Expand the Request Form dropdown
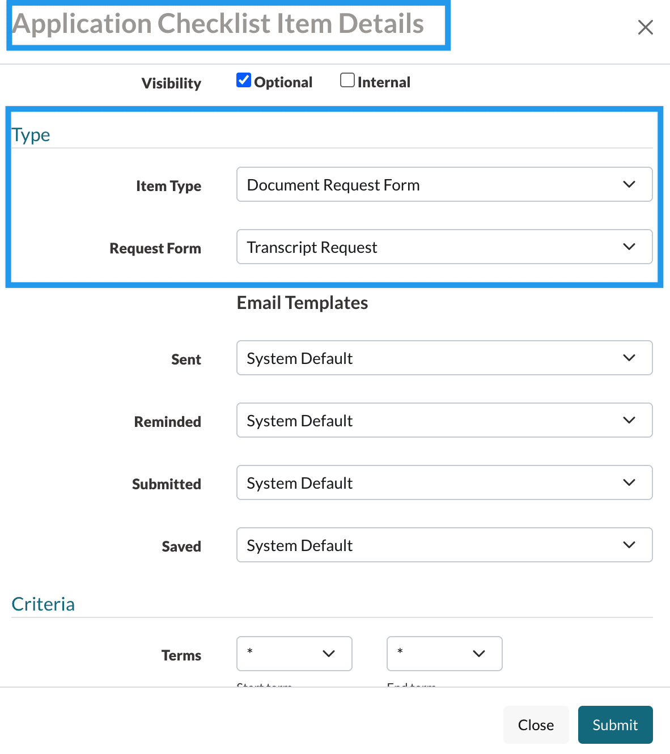 444,247
